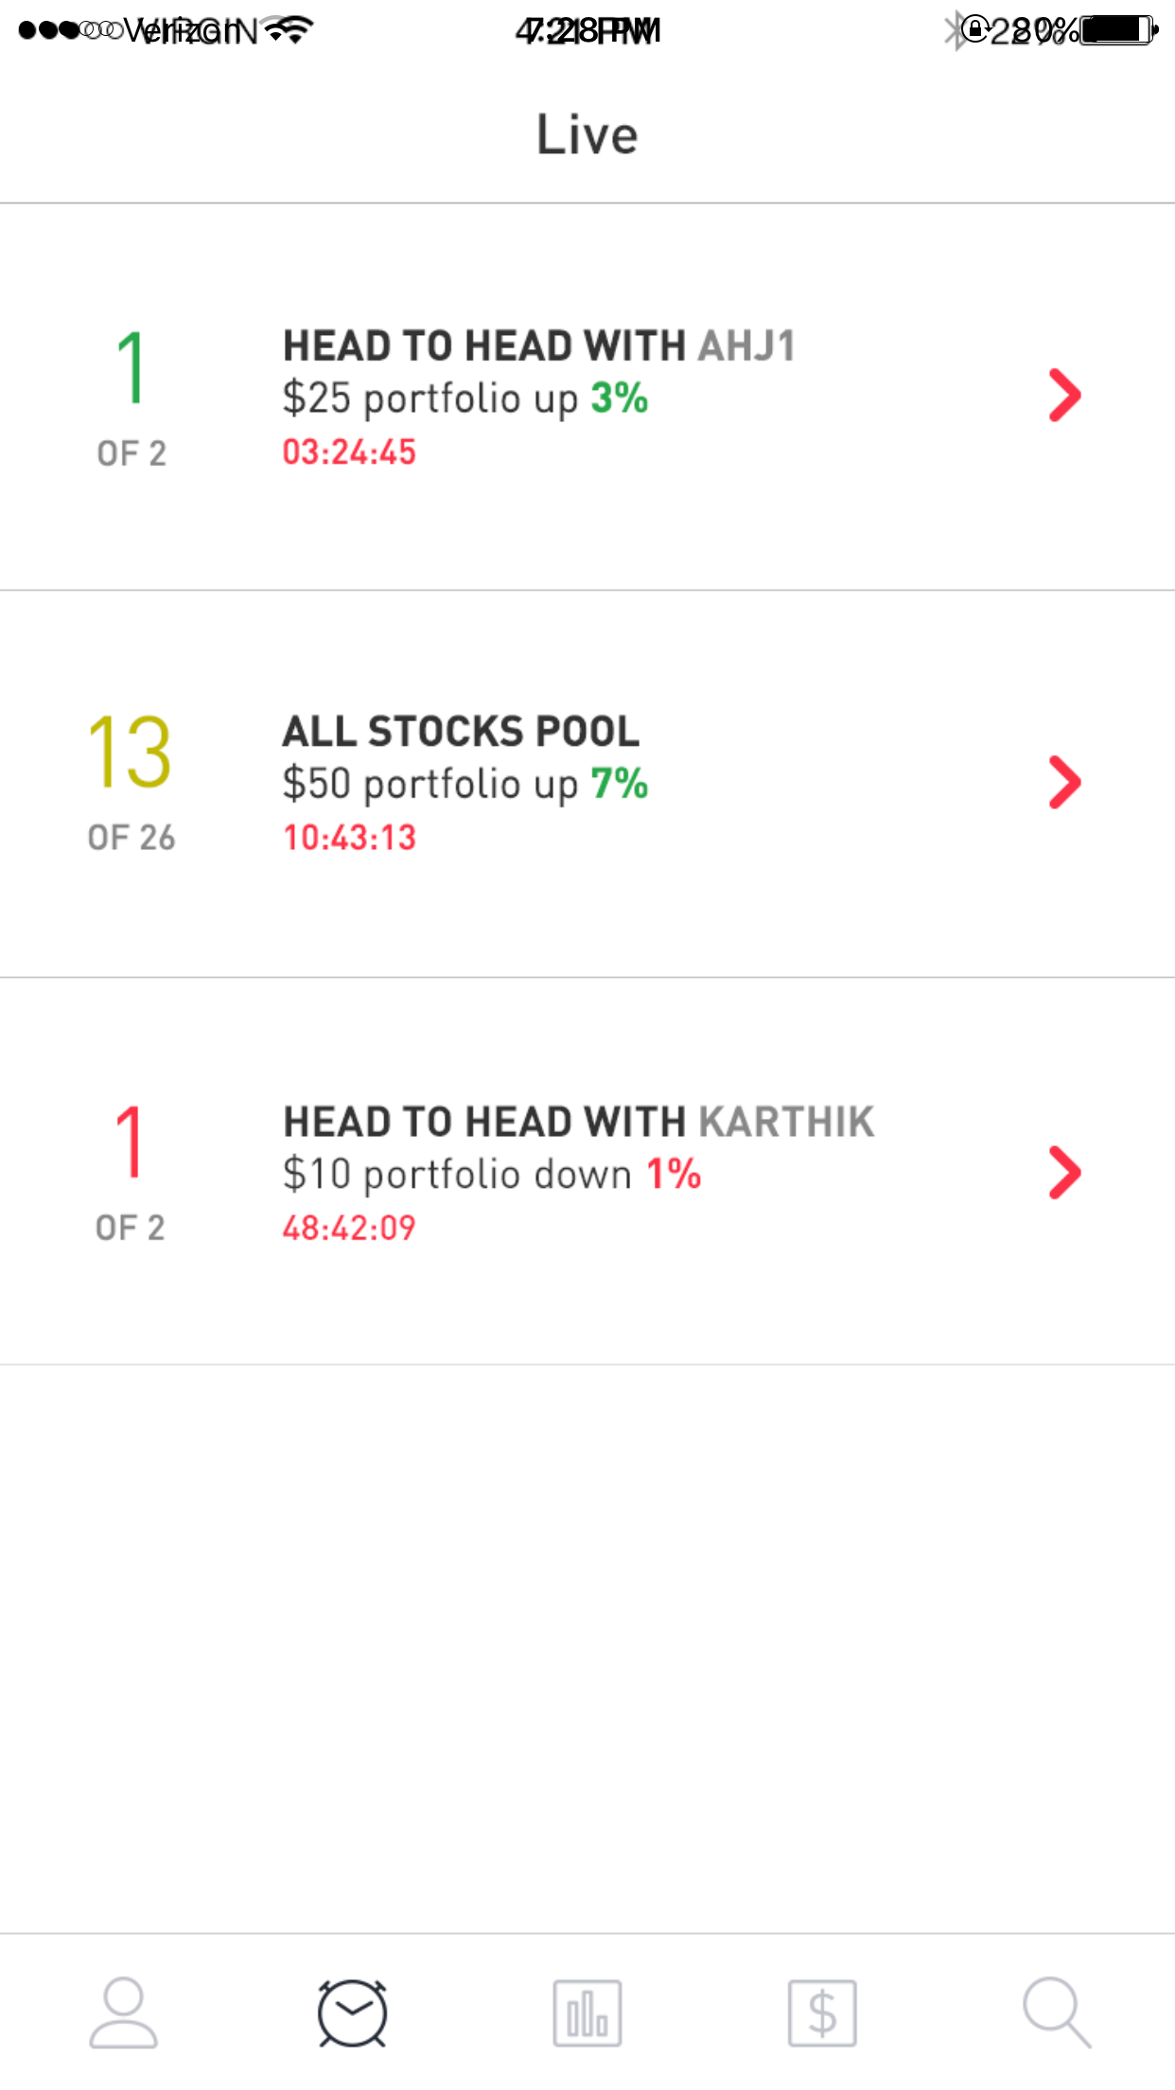Tap the 10:43:13 countdown timer
This screenshot has width=1175, height=2090.
349,838
